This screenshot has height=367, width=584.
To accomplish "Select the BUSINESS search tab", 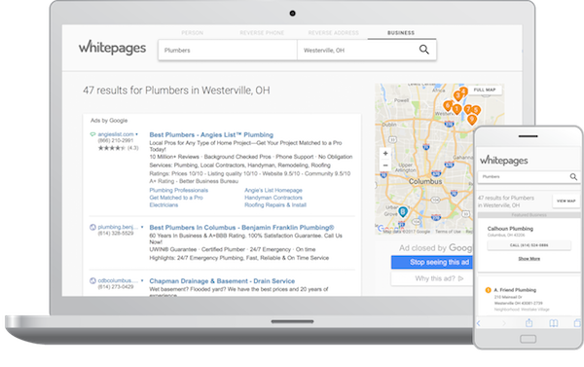I will coord(401,33).
